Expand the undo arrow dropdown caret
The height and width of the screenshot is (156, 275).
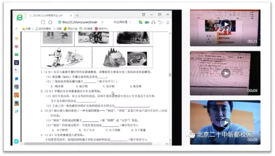163,22
